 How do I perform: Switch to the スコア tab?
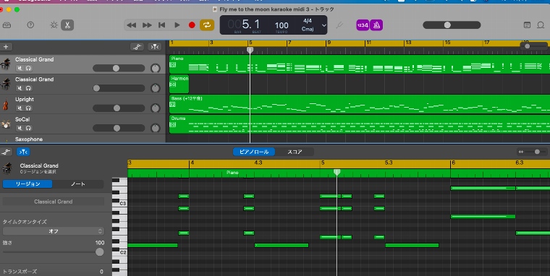pyautogui.click(x=295, y=152)
